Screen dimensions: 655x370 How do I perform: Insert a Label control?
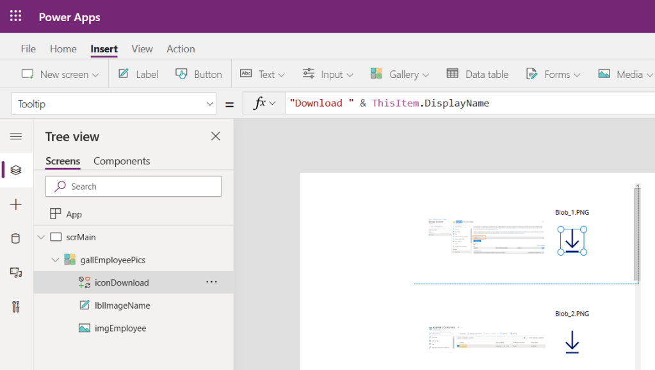138,75
